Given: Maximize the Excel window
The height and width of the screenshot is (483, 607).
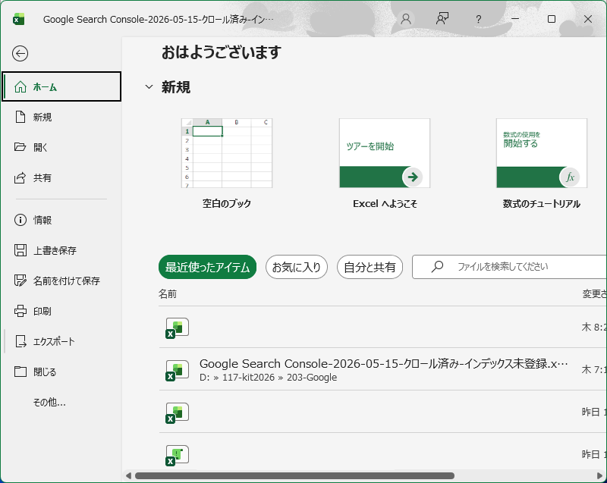Looking at the screenshot, I should tap(552, 18).
